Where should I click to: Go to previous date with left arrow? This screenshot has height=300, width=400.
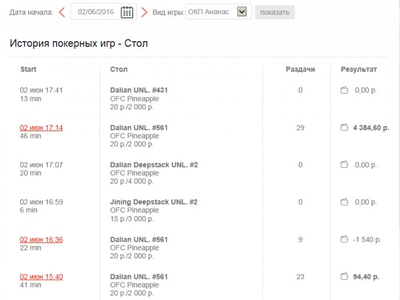(x=62, y=12)
